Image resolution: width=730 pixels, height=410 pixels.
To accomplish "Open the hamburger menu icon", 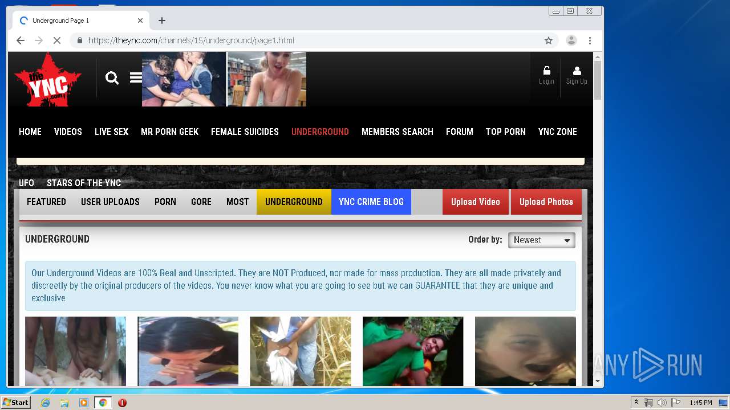I will pos(136,77).
